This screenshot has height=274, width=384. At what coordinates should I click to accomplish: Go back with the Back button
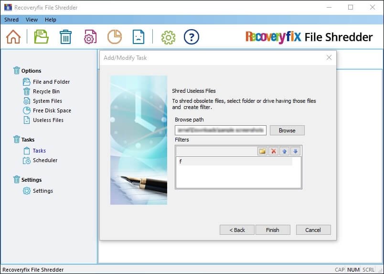[x=237, y=230]
